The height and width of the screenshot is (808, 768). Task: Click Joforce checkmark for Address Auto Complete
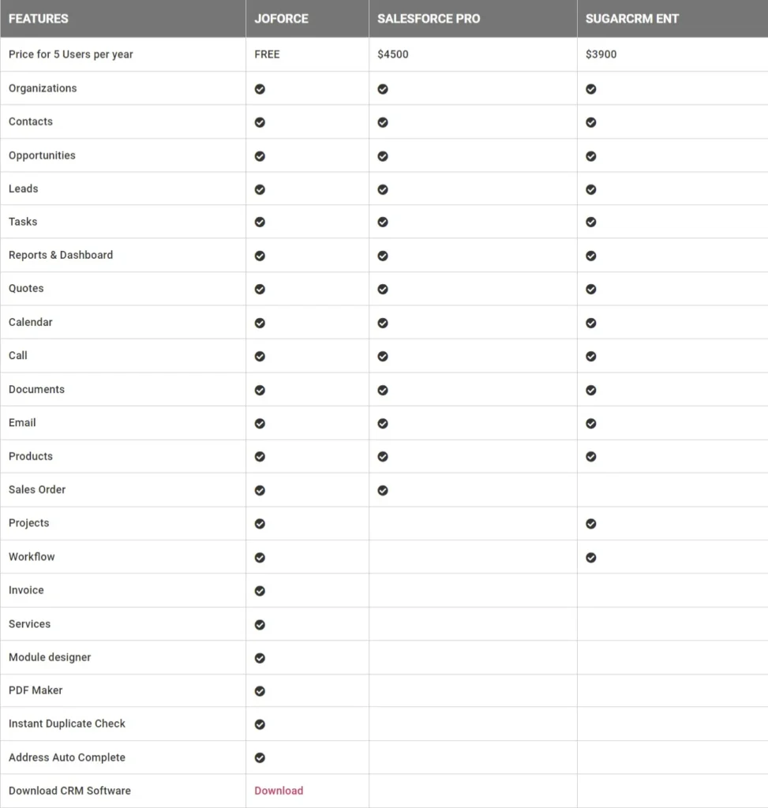click(260, 758)
